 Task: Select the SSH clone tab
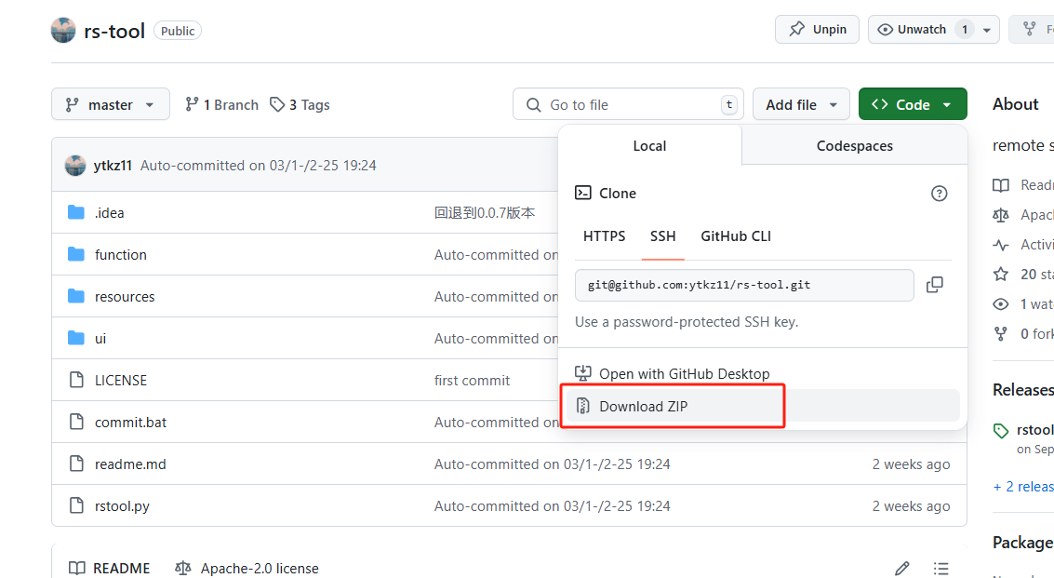click(x=662, y=236)
